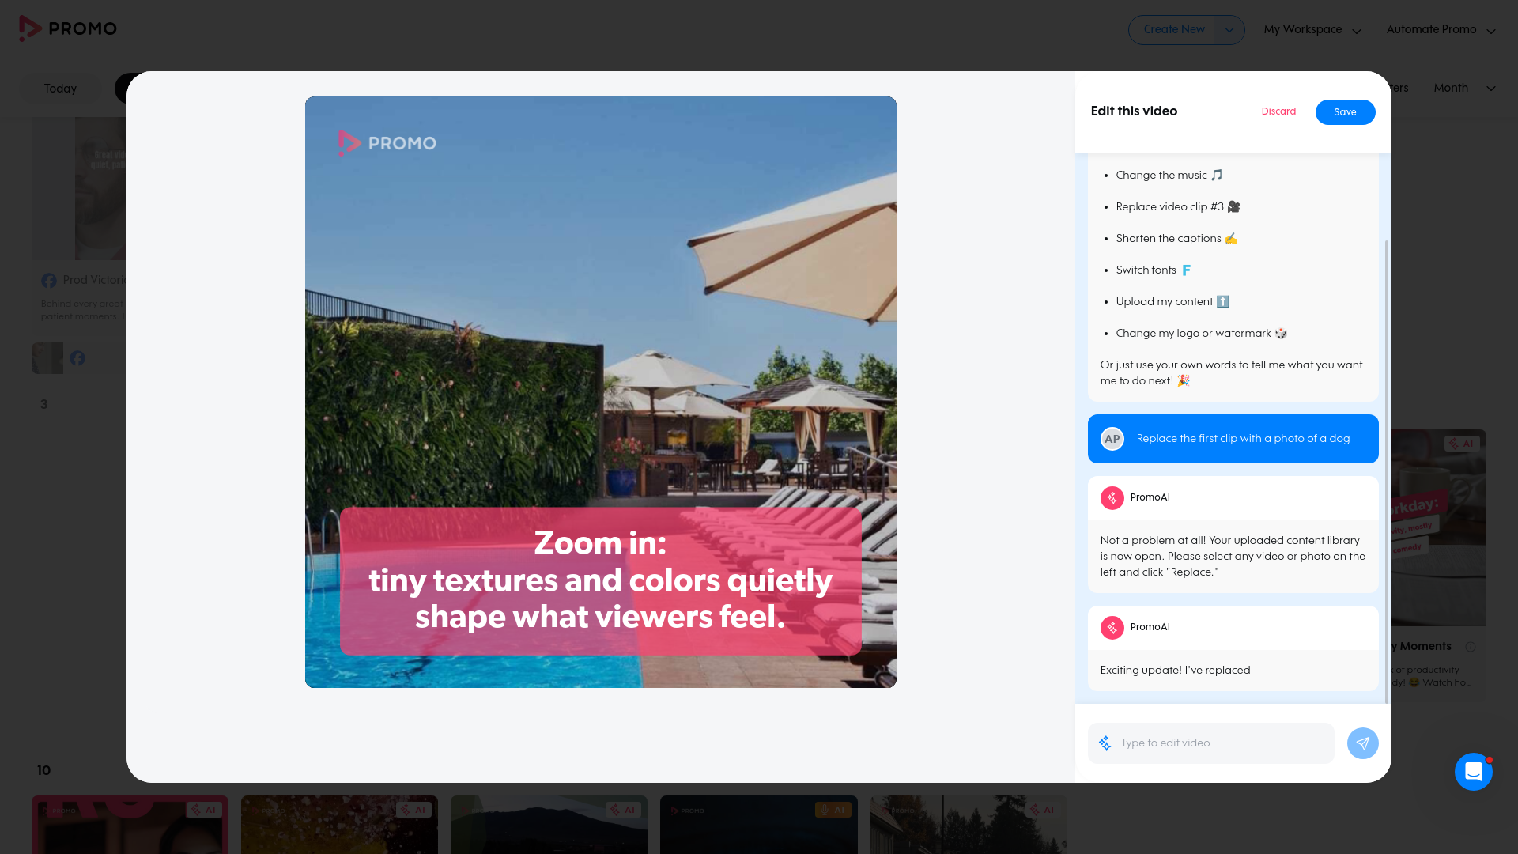Click AI badge on second bottom thumbnail
The width and height of the screenshot is (1518, 854).
point(413,810)
